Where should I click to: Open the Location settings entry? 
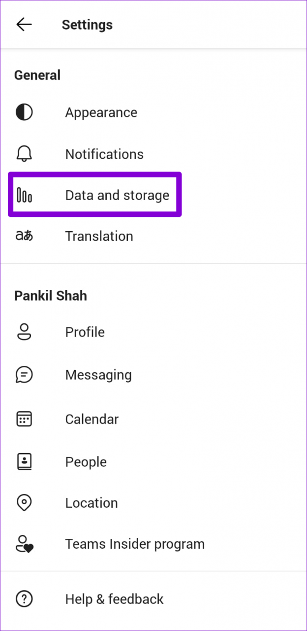click(x=92, y=503)
